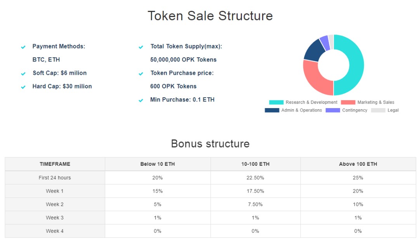Click the TIMEFRAME column header
The width and height of the screenshot is (417, 239).
(x=55, y=164)
